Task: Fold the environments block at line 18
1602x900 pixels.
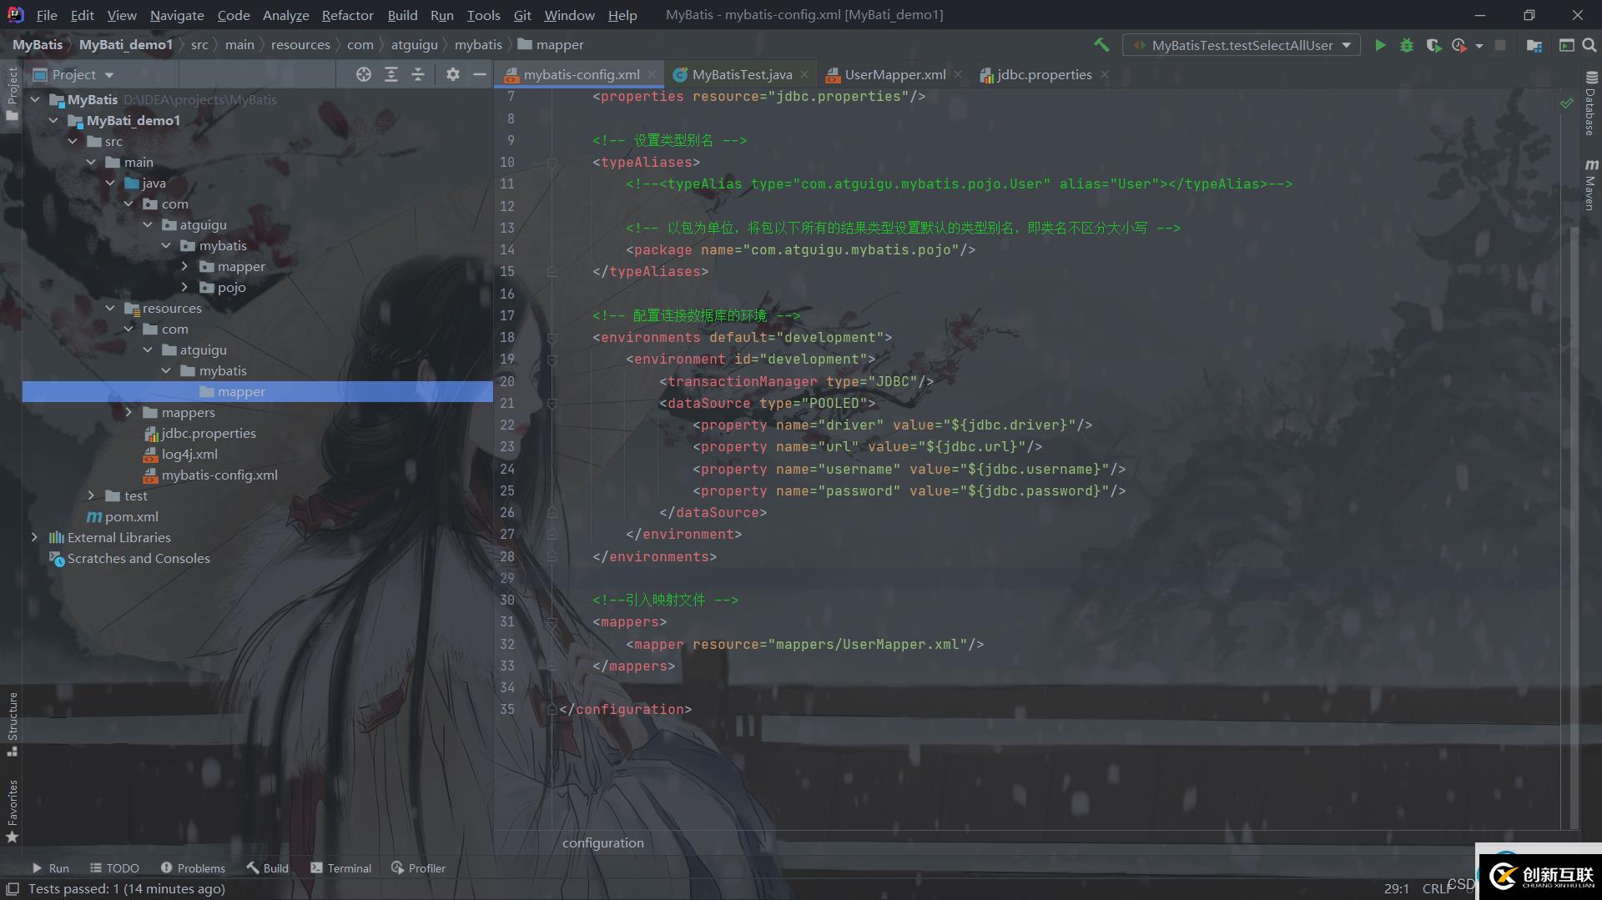Action: (x=552, y=337)
